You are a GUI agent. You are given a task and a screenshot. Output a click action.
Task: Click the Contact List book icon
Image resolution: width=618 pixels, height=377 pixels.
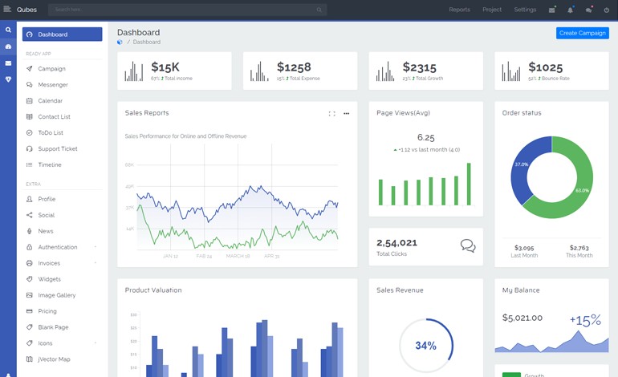29,116
